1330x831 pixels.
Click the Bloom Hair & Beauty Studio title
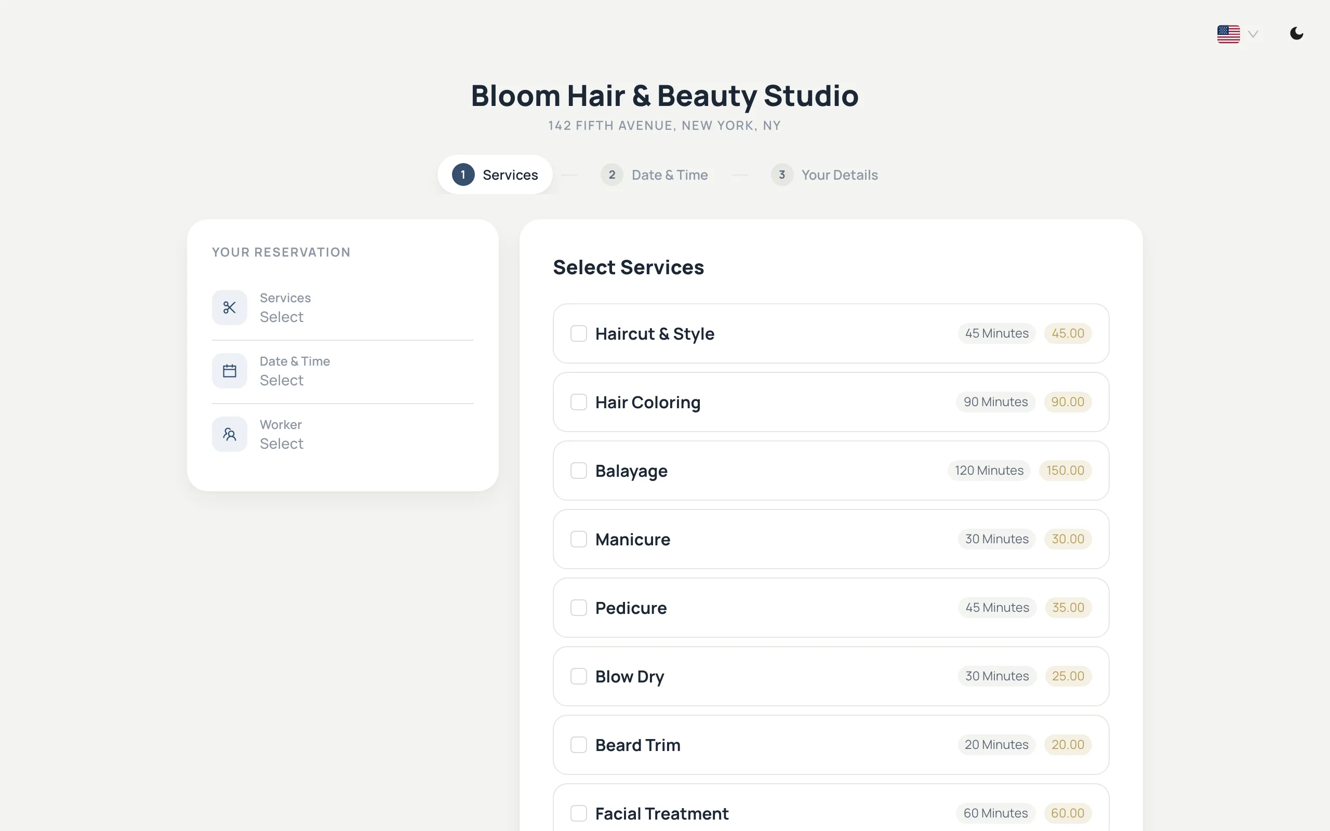click(664, 96)
